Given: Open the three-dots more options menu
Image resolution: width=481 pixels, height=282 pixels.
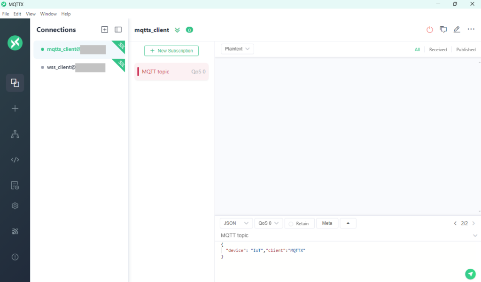Looking at the screenshot, I should pos(471,30).
